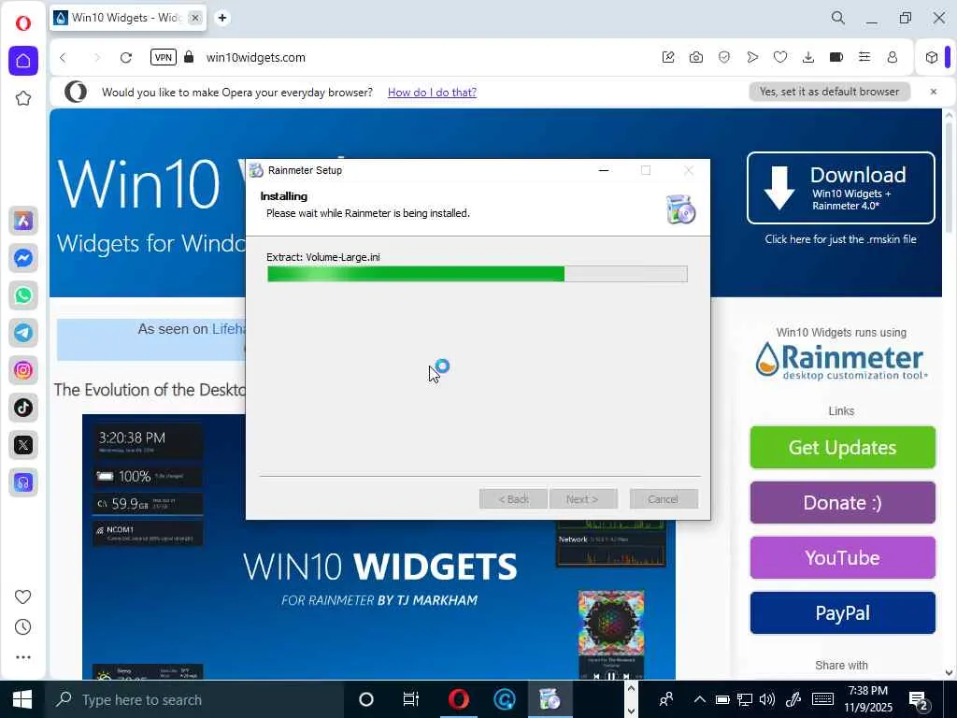Open bookmarks star in Opera sidebar
This screenshot has height=718, width=957.
click(23, 98)
